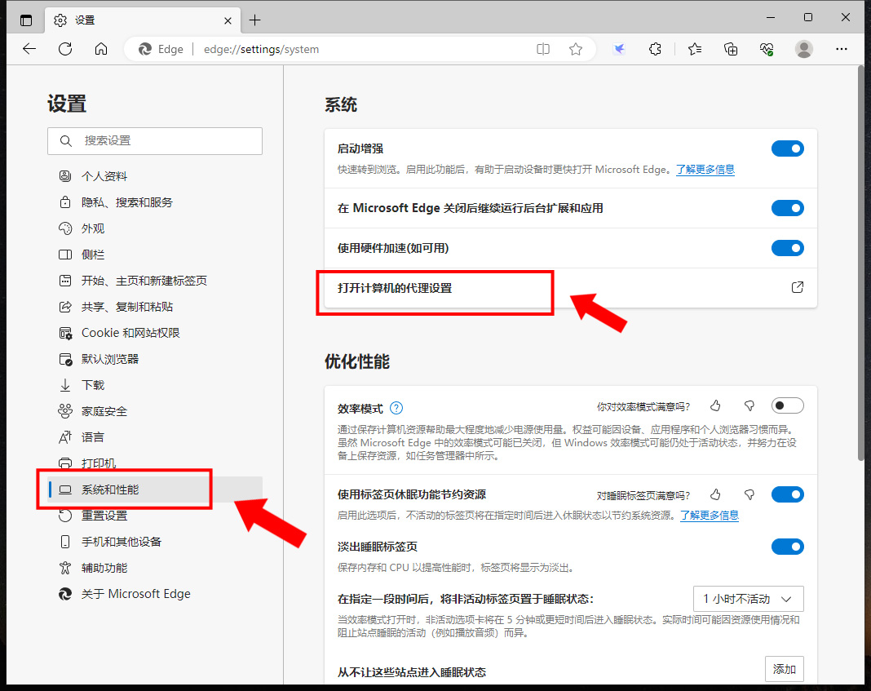Click the external link icon for proxy settings
871x691 pixels.
(x=797, y=287)
